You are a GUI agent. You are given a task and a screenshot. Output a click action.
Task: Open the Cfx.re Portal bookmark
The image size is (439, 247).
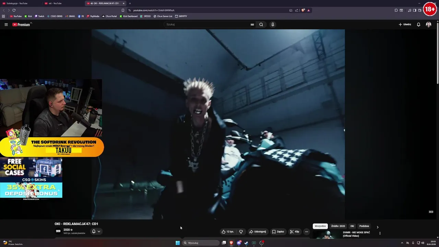point(109,16)
